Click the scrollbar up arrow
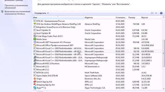Viewport: 165px width, 92px height. (164, 17)
